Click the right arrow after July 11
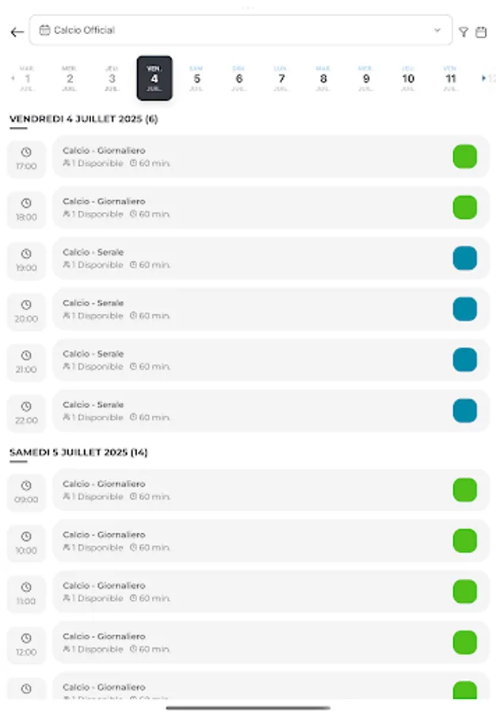Image resolution: width=496 pixels, height=714 pixels. coord(484,79)
